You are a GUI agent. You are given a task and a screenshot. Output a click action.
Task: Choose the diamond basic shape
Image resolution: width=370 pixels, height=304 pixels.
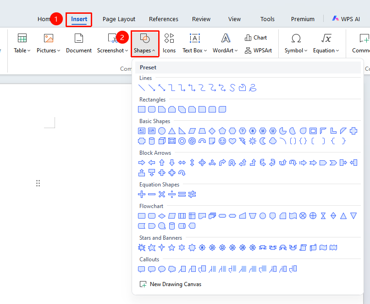[x=212, y=131]
